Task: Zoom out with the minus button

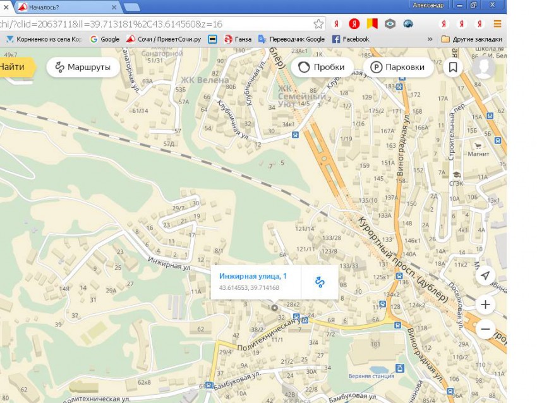Action: tap(485, 329)
